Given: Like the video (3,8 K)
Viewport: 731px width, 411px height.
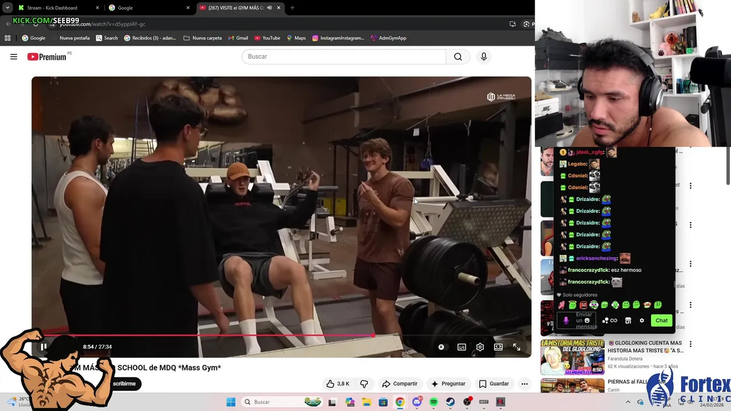Looking at the screenshot, I should [338, 384].
